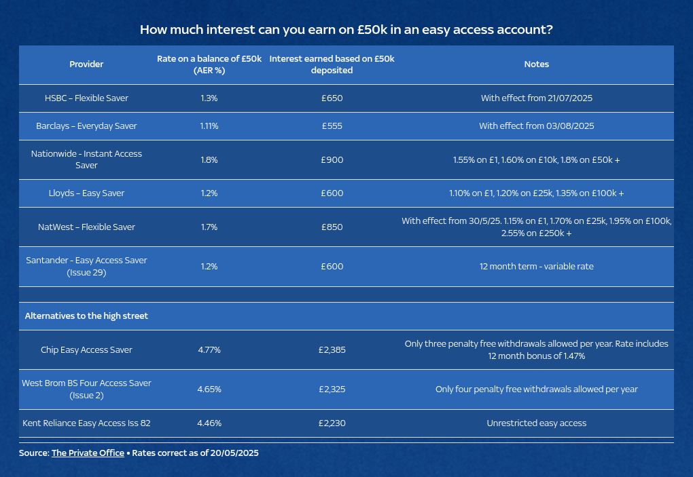Click the 4.77% rate value
Image resolution: width=693 pixels, height=477 pixels.
click(x=209, y=350)
